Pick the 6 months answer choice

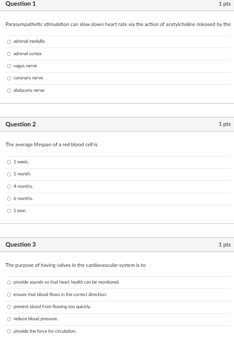9,199
